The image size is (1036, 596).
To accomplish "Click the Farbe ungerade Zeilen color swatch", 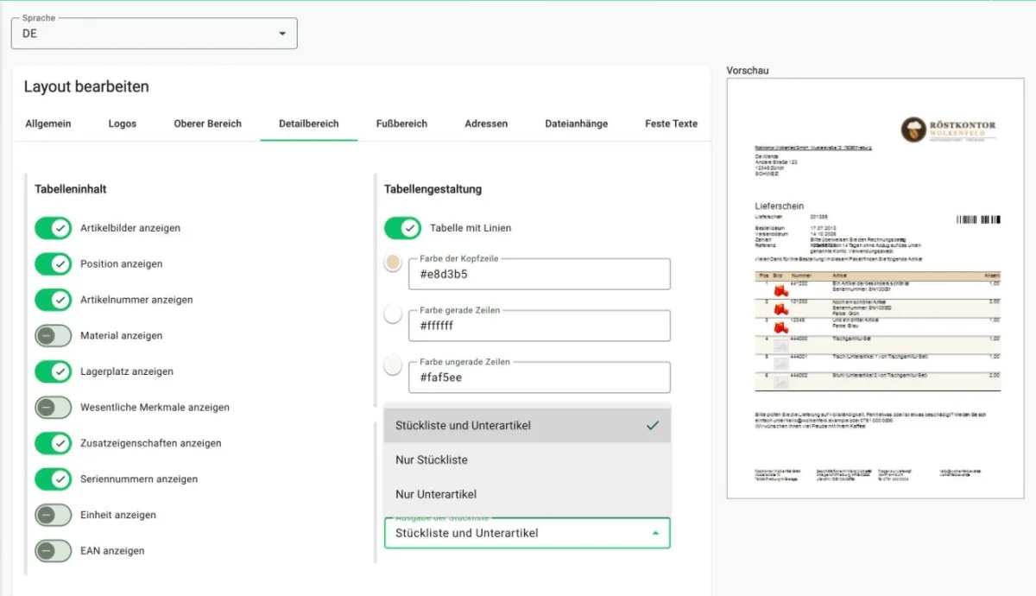I will [x=393, y=365].
